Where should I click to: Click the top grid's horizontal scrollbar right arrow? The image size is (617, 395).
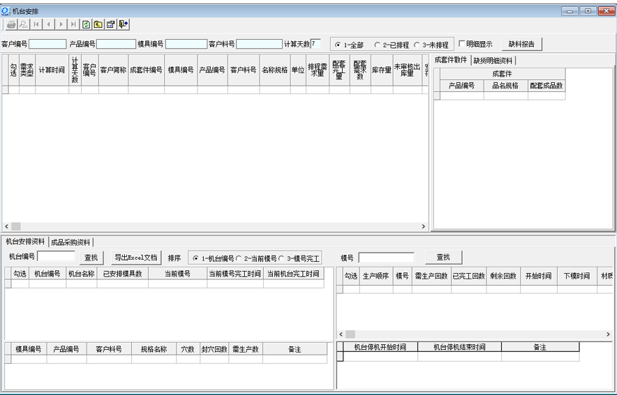[x=423, y=226]
